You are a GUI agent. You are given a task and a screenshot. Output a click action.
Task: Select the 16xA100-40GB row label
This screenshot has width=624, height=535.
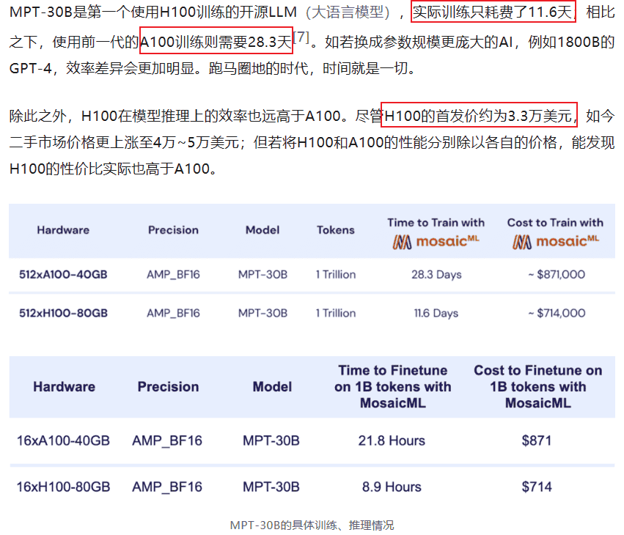63,440
